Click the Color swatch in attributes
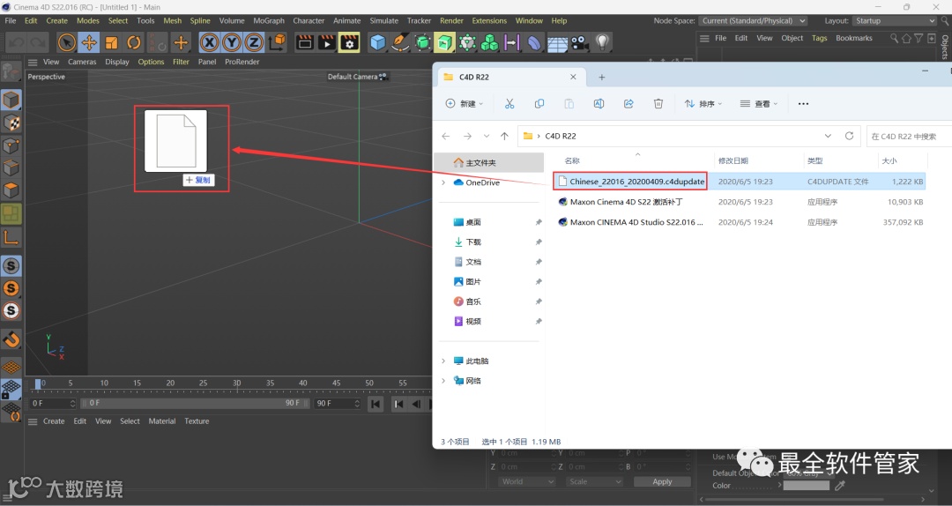The width and height of the screenshot is (952, 506). [x=806, y=486]
